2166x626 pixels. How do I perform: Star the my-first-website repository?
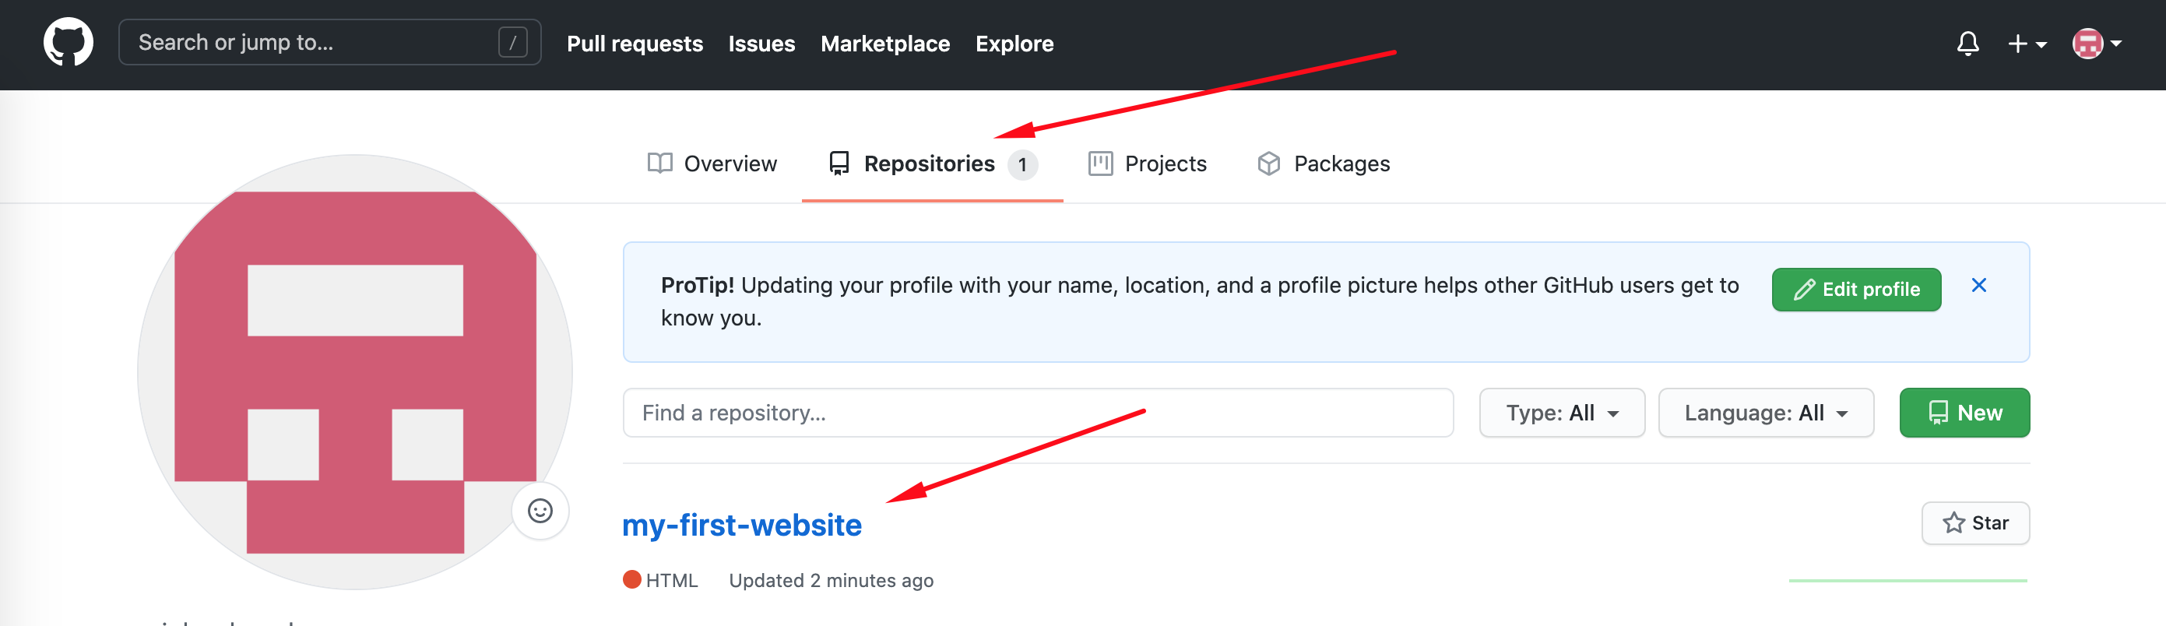pyautogui.click(x=1975, y=523)
